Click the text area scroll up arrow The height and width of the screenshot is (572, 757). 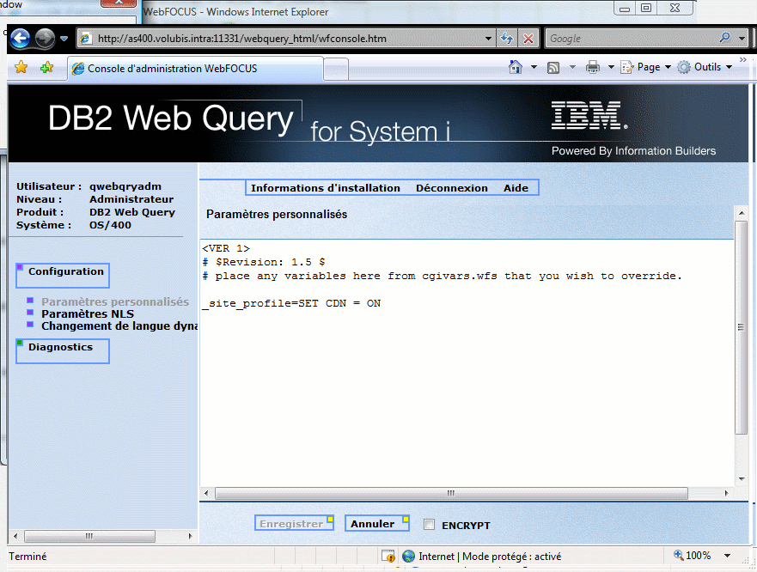click(741, 213)
